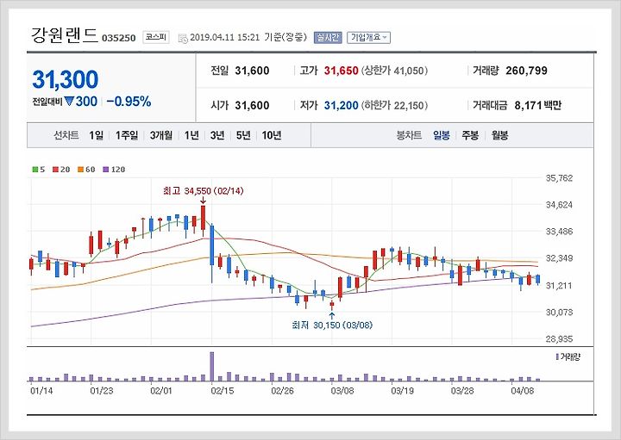Click the current price 31,300

66,79
